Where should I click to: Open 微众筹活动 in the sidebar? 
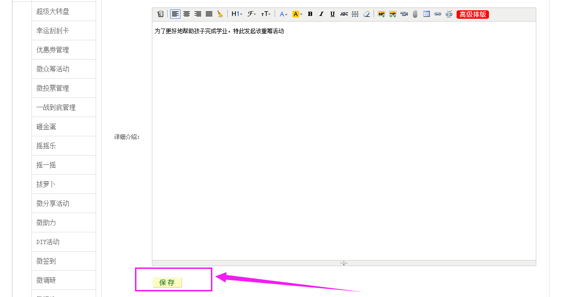click(53, 69)
